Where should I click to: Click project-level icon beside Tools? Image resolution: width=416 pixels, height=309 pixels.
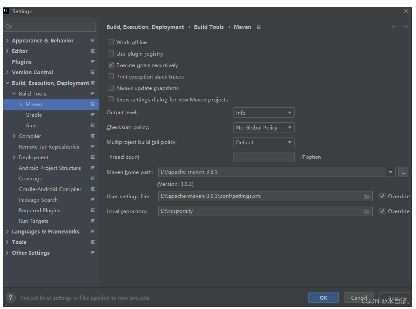(x=93, y=242)
